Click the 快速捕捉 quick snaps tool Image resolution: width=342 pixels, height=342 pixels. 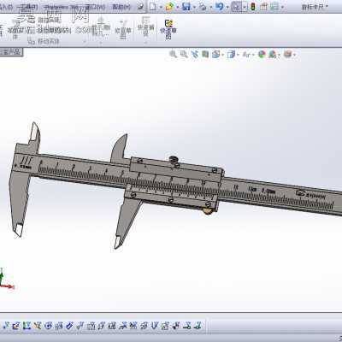146,27
